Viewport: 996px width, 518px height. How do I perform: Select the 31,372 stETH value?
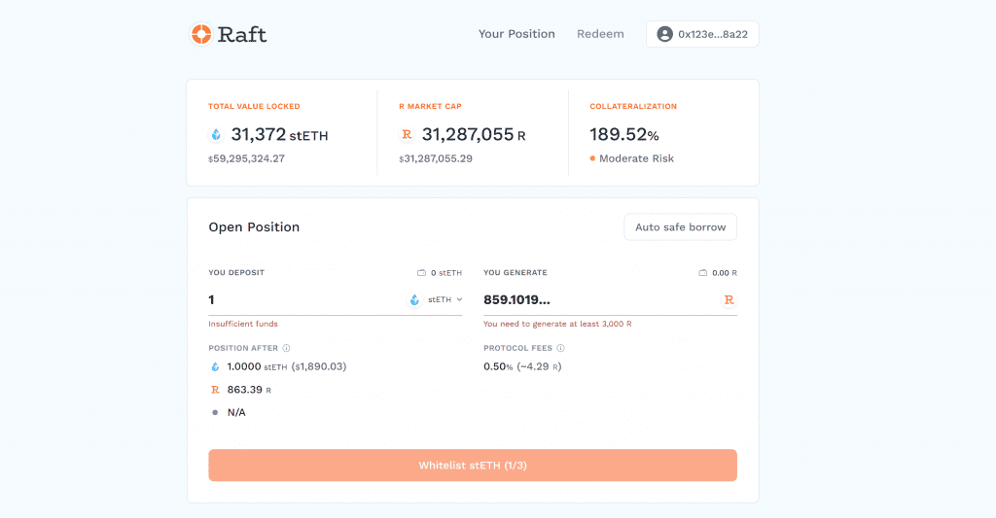click(279, 134)
